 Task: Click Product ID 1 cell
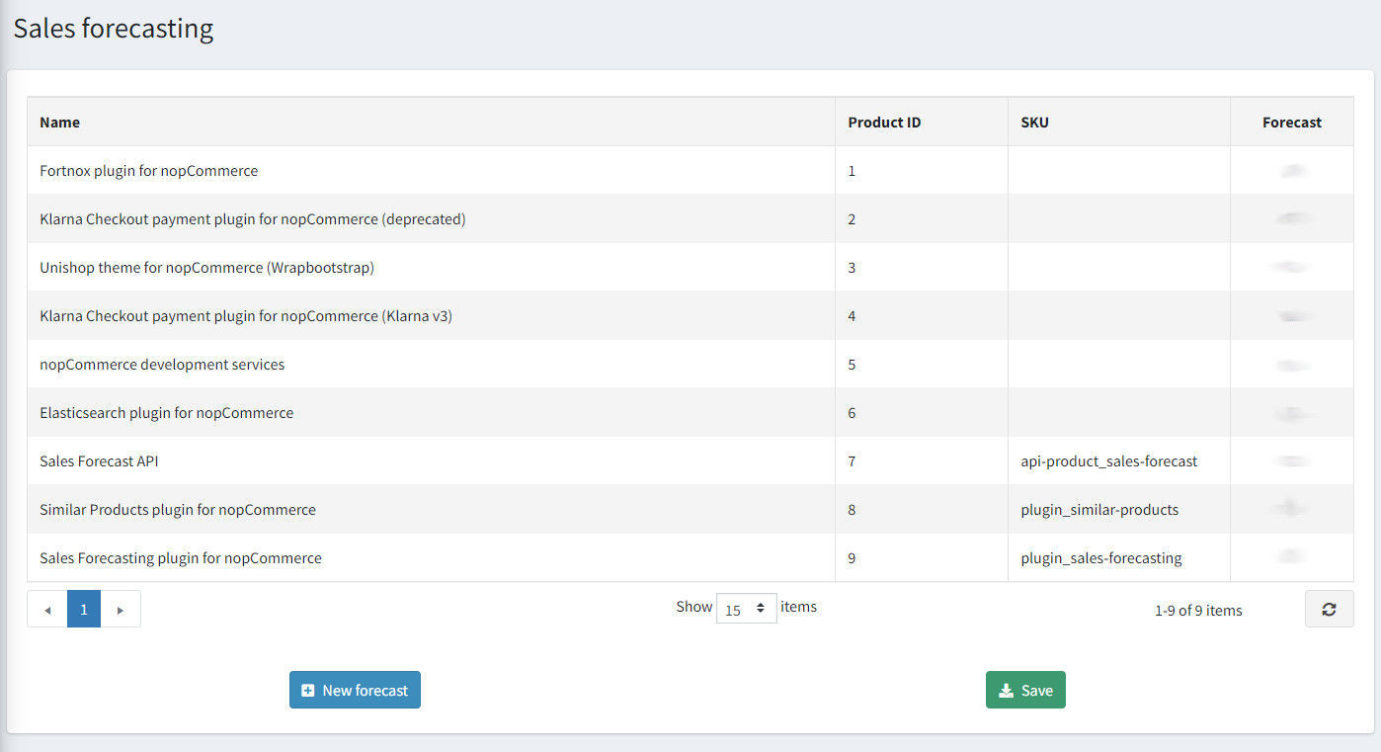click(922, 171)
